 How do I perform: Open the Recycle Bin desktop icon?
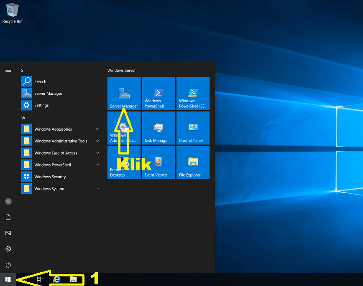[x=12, y=13]
